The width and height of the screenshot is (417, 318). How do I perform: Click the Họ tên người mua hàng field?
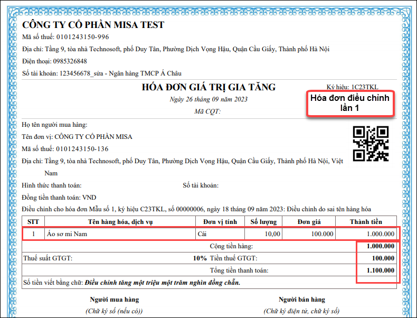[54, 125]
